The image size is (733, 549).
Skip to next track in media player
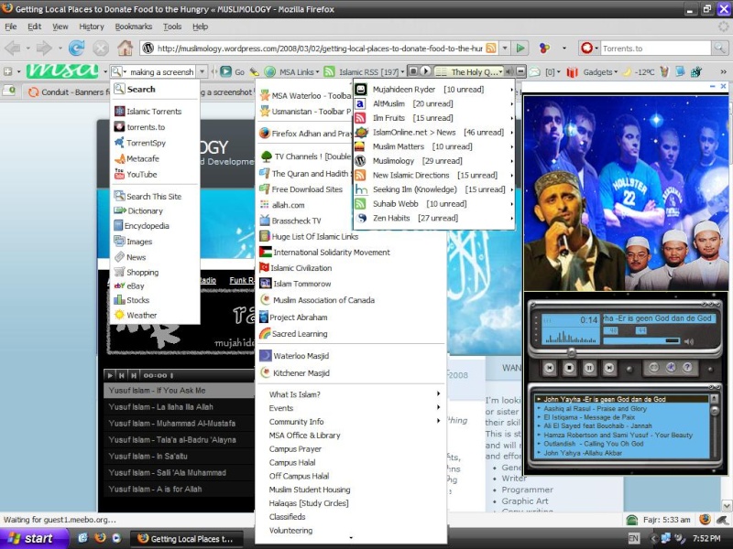[x=609, y=368]
